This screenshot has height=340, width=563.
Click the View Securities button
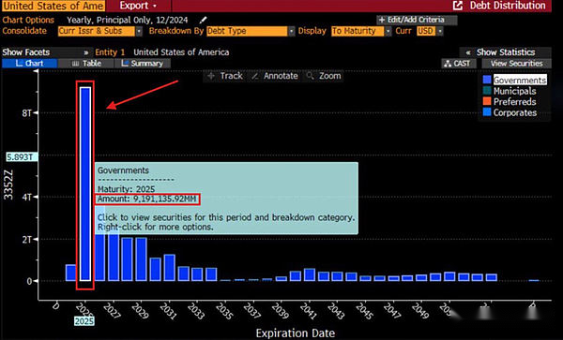(x=516, y=64)
